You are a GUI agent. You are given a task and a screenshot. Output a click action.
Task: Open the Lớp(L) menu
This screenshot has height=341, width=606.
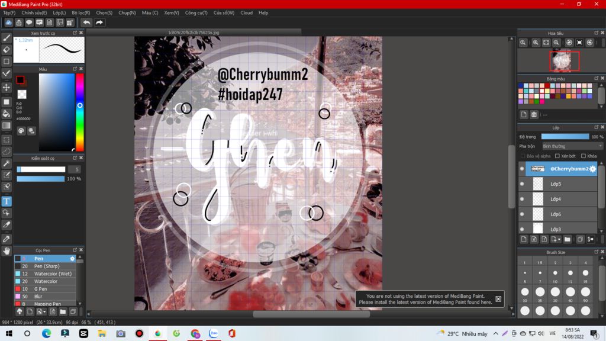[59, 13]
